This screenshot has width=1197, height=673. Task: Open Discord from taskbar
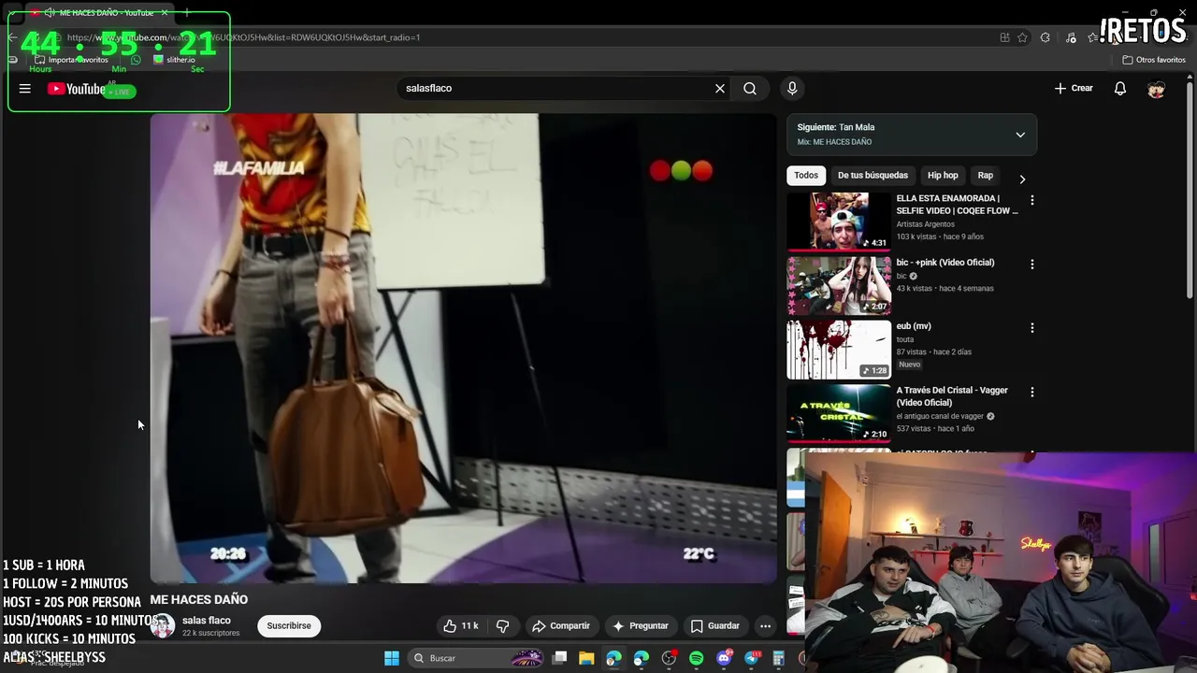[x=724, y=658]
